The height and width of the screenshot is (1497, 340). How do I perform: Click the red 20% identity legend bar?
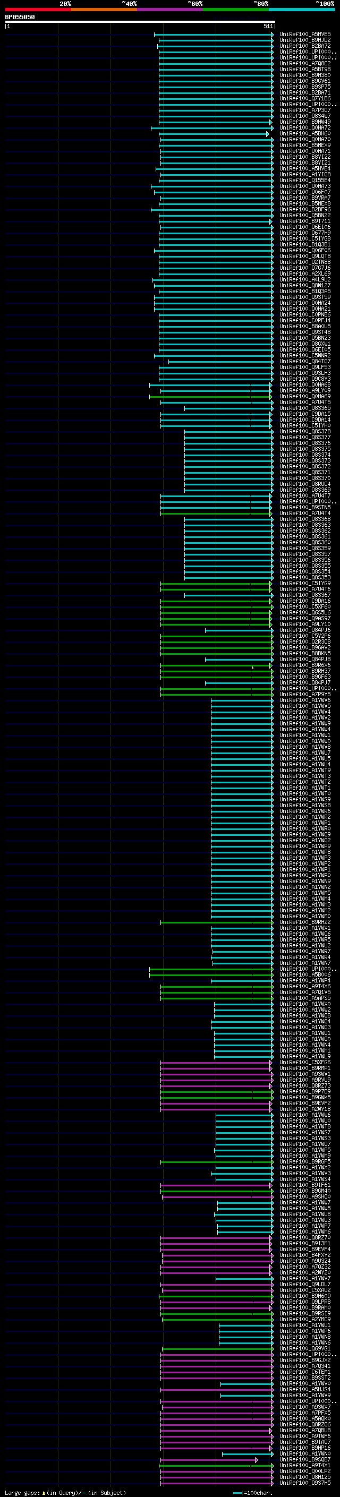click(x=38, y=10)
